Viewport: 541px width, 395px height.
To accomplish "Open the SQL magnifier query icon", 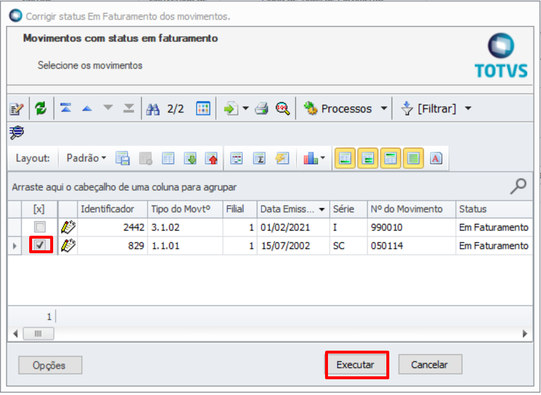I will point(282,109).
